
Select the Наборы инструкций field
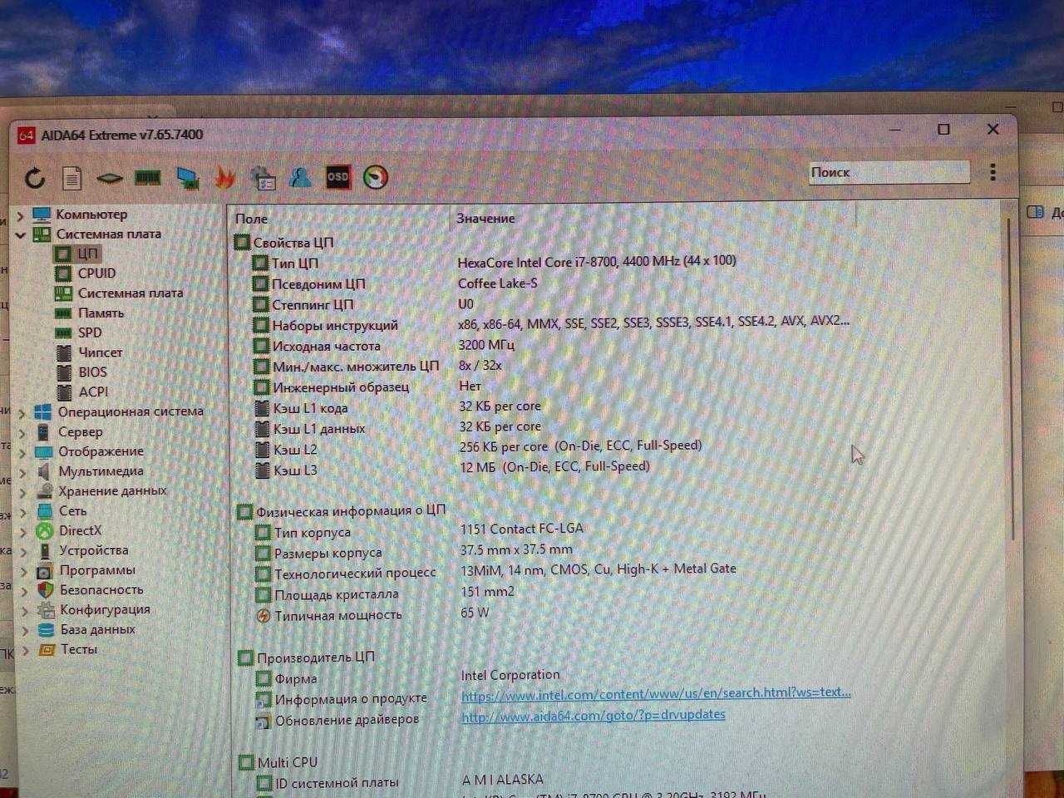335,325
